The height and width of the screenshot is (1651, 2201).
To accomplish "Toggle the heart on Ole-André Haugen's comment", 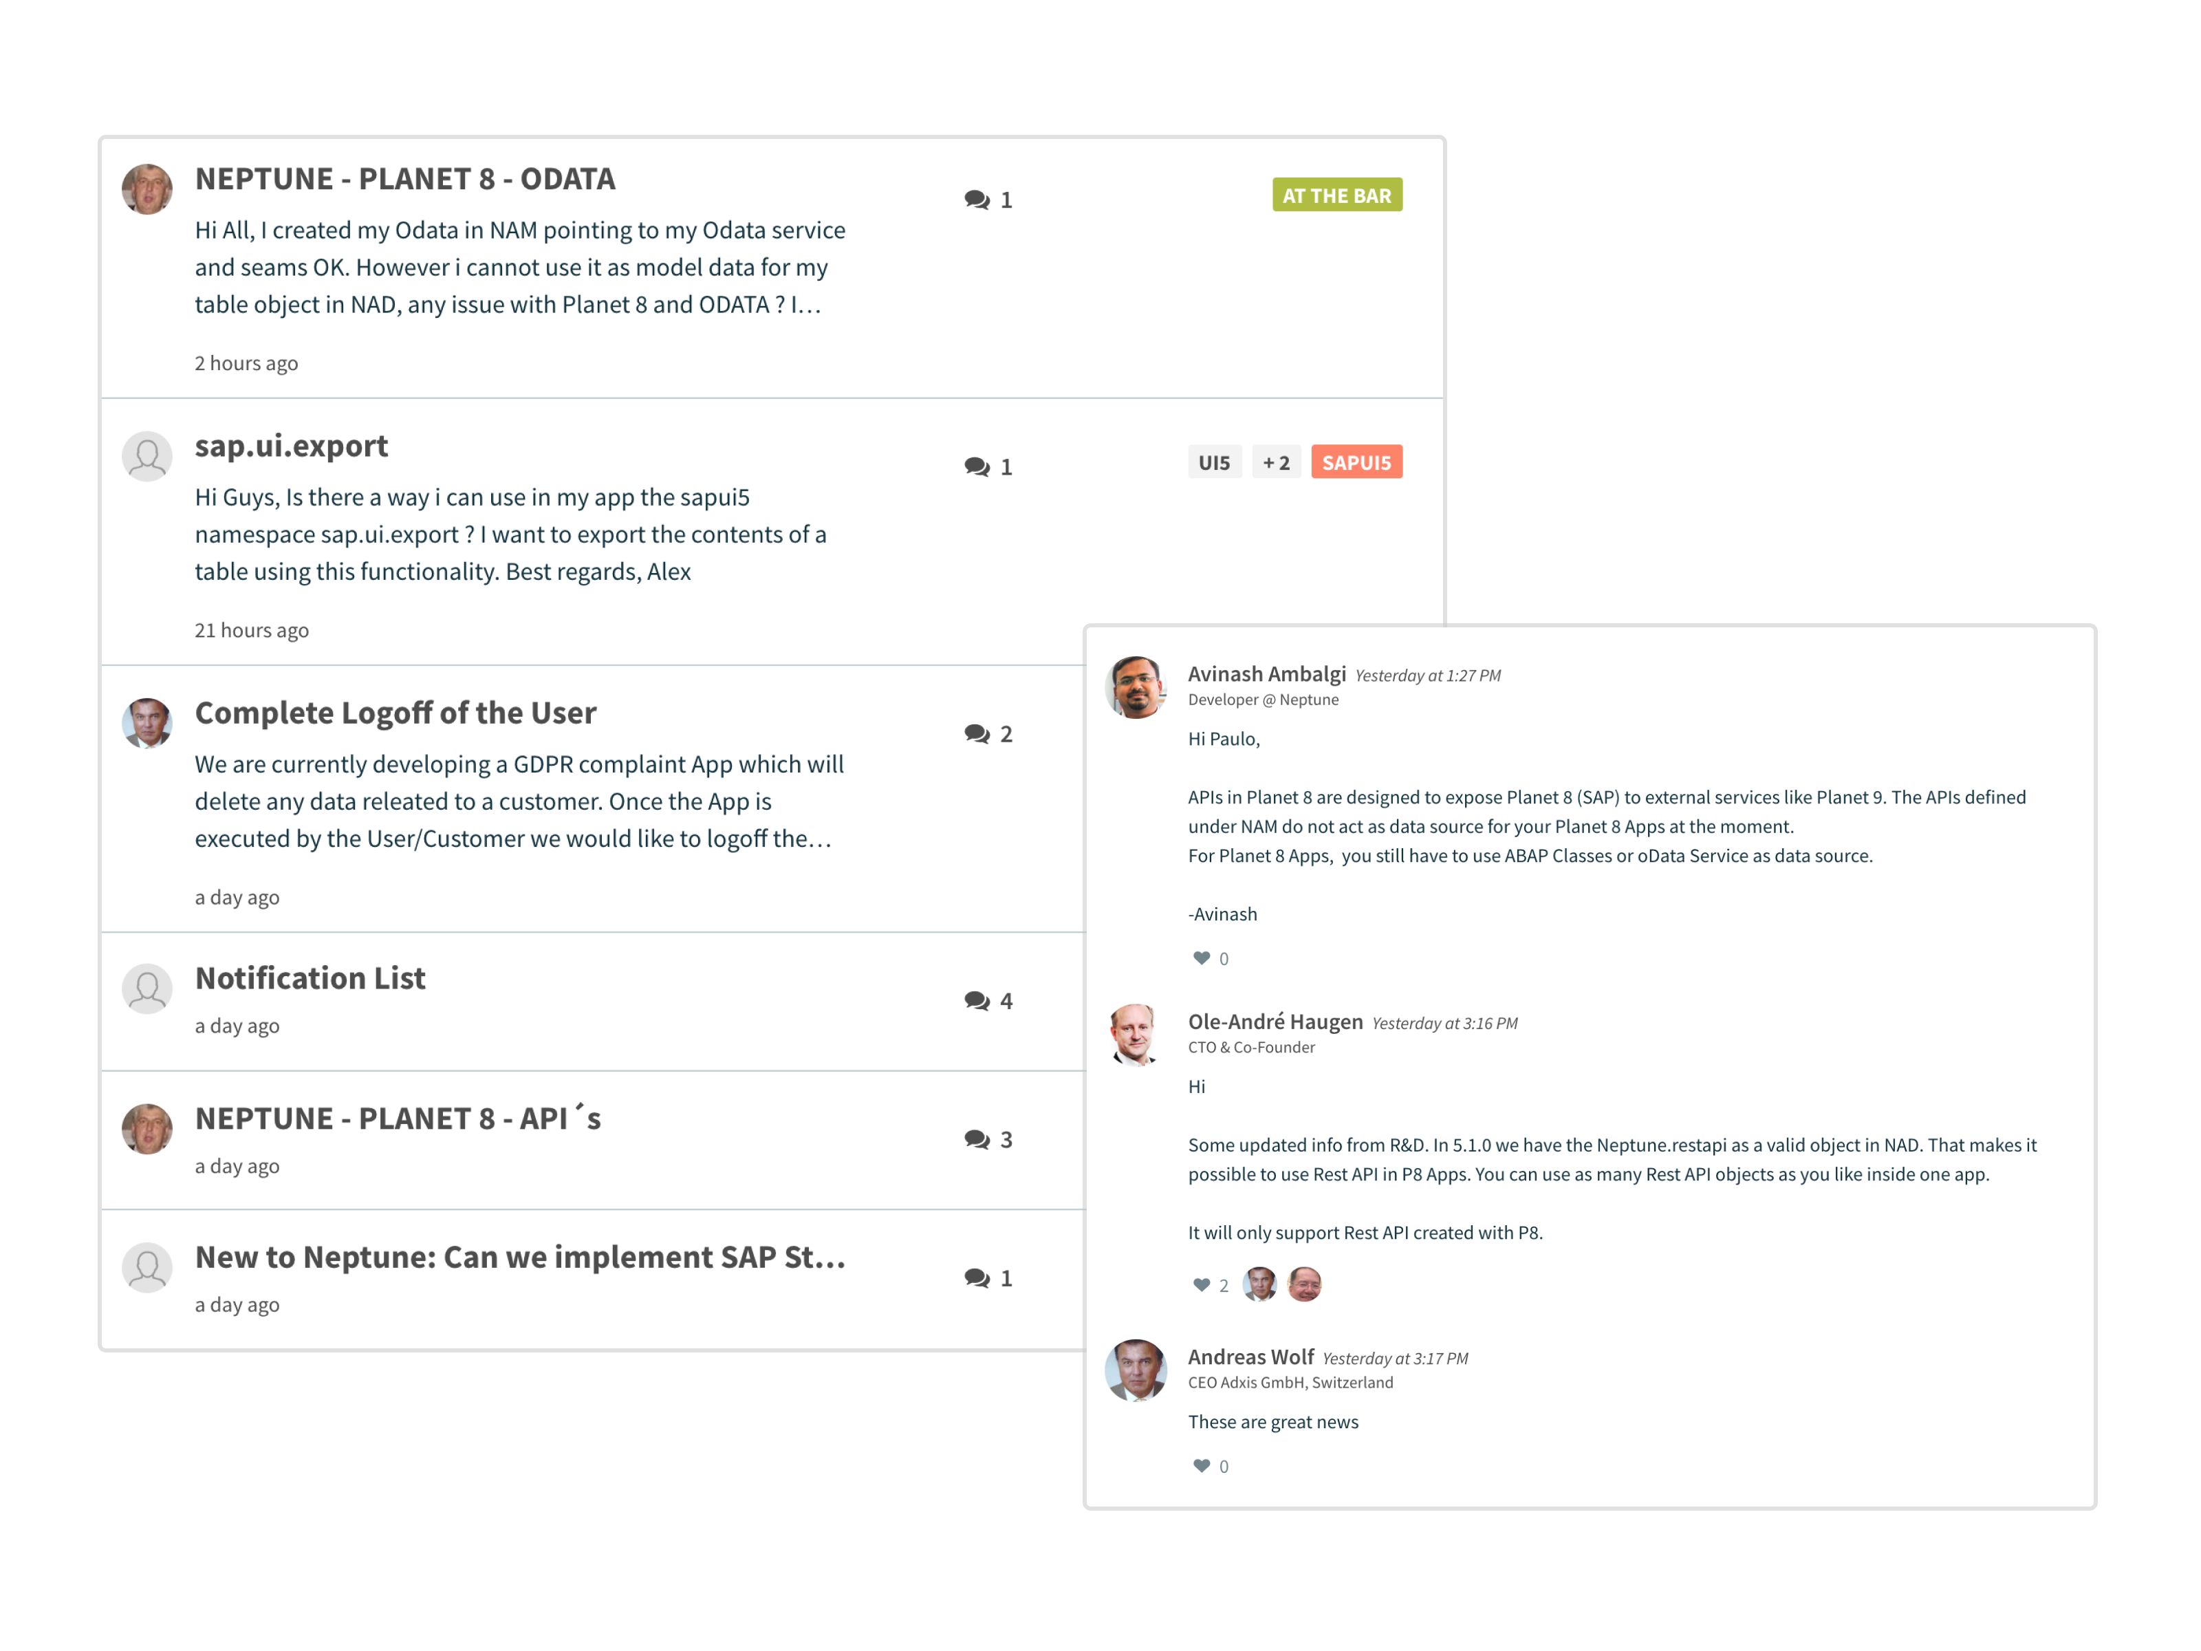I will [x=1201, y=1285].
